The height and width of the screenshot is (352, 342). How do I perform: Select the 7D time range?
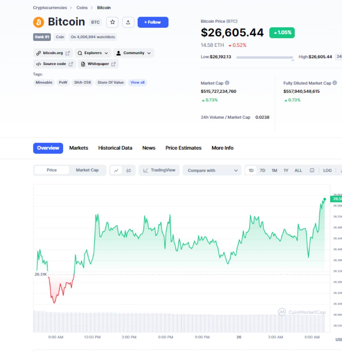coord(262,170)
